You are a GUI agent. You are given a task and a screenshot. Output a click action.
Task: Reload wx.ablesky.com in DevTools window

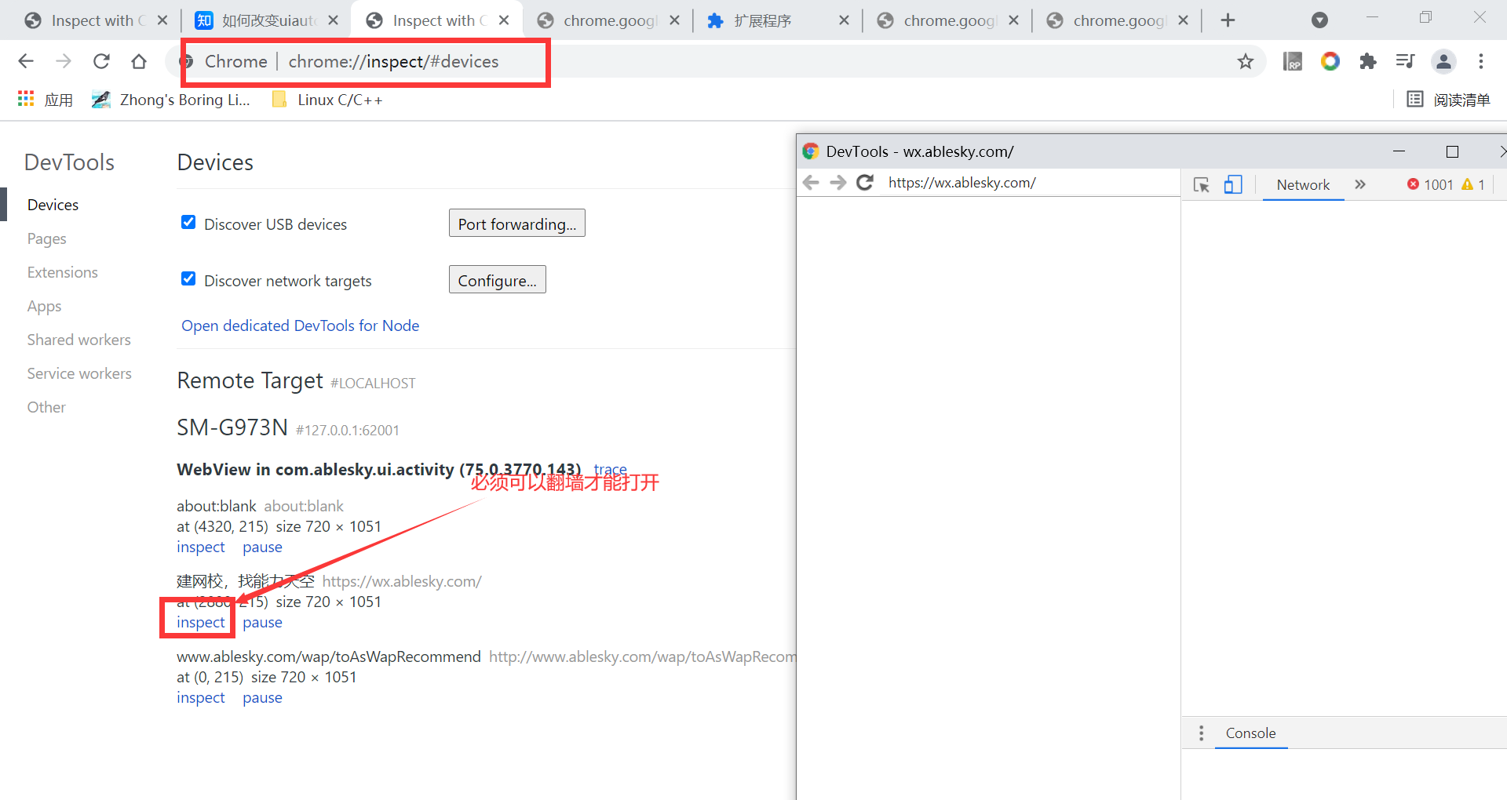(x=865, y=183)
